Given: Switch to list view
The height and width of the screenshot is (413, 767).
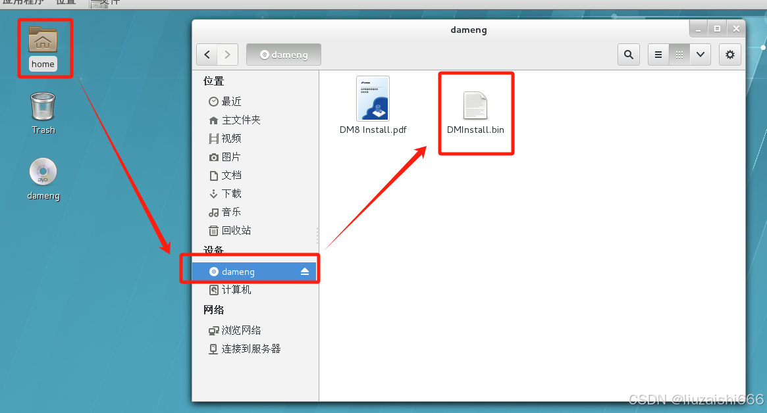Looking at the screenshot, I should (658, 55).
